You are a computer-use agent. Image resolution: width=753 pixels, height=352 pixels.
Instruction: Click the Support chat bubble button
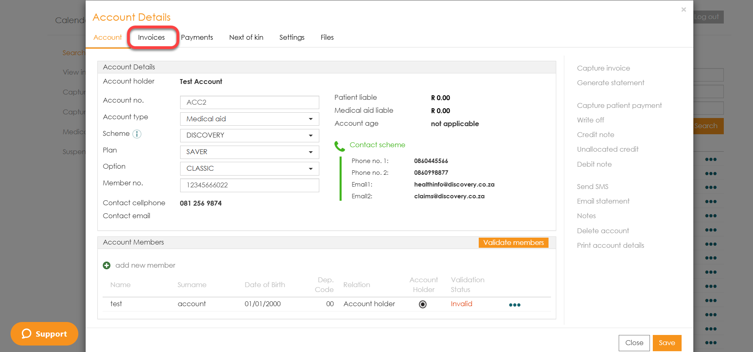click(44, 334)
